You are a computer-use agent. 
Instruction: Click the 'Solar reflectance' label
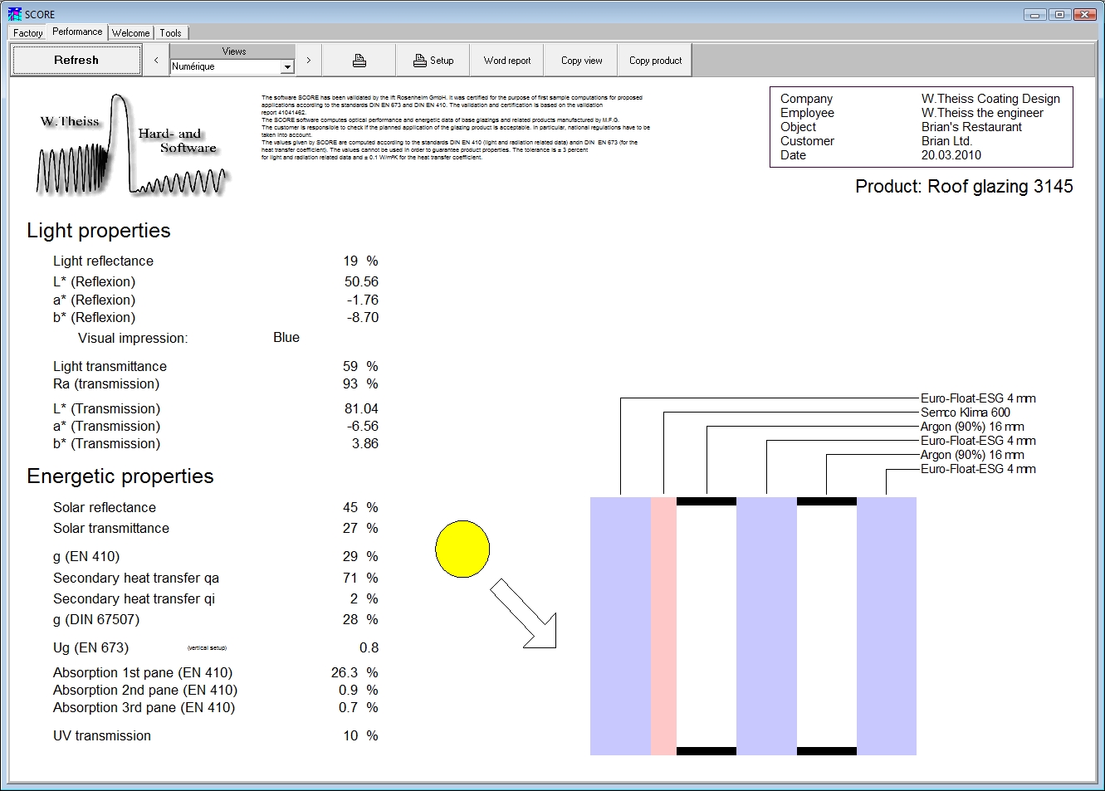click(105, 507)
